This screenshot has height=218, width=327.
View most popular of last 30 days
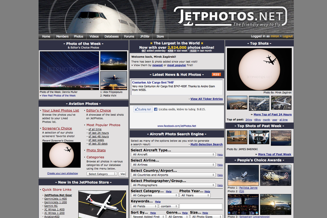[x=98, y=144]
